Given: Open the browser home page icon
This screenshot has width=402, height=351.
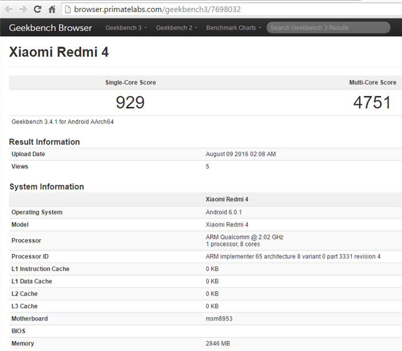Looking at the screenshot, I should (x=52, y=10).
